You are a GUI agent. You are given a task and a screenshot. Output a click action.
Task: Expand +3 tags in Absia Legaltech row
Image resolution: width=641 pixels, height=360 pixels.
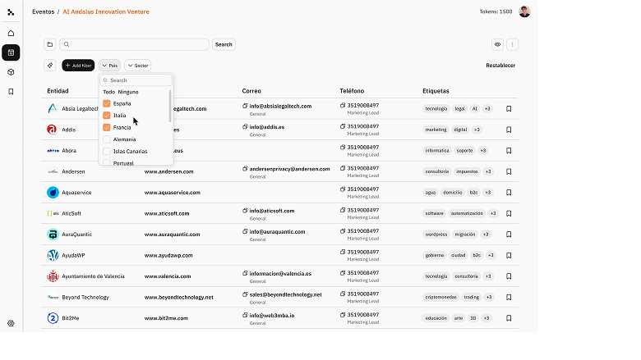pos(487,109)
